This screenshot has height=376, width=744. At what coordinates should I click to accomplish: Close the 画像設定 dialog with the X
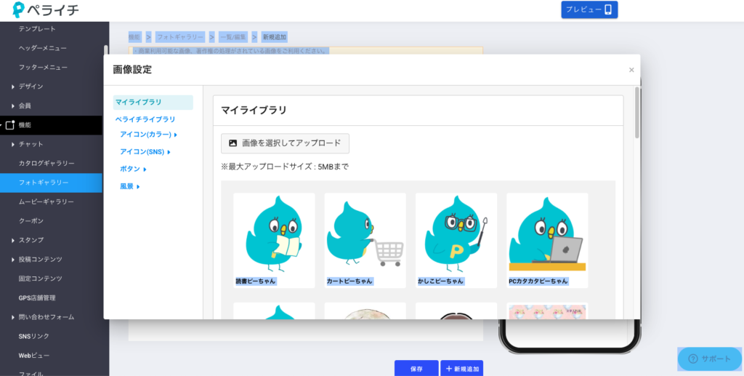pyautogui.click(x=631, y=70)
